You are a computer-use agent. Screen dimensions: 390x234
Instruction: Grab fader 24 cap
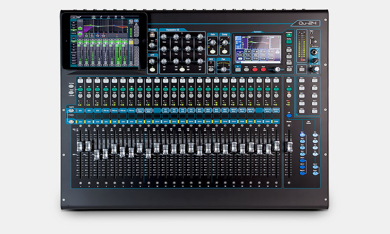[277, 145]
